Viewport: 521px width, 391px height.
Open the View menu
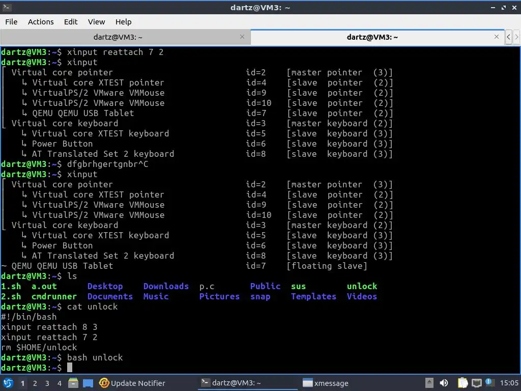pos(96,21)
